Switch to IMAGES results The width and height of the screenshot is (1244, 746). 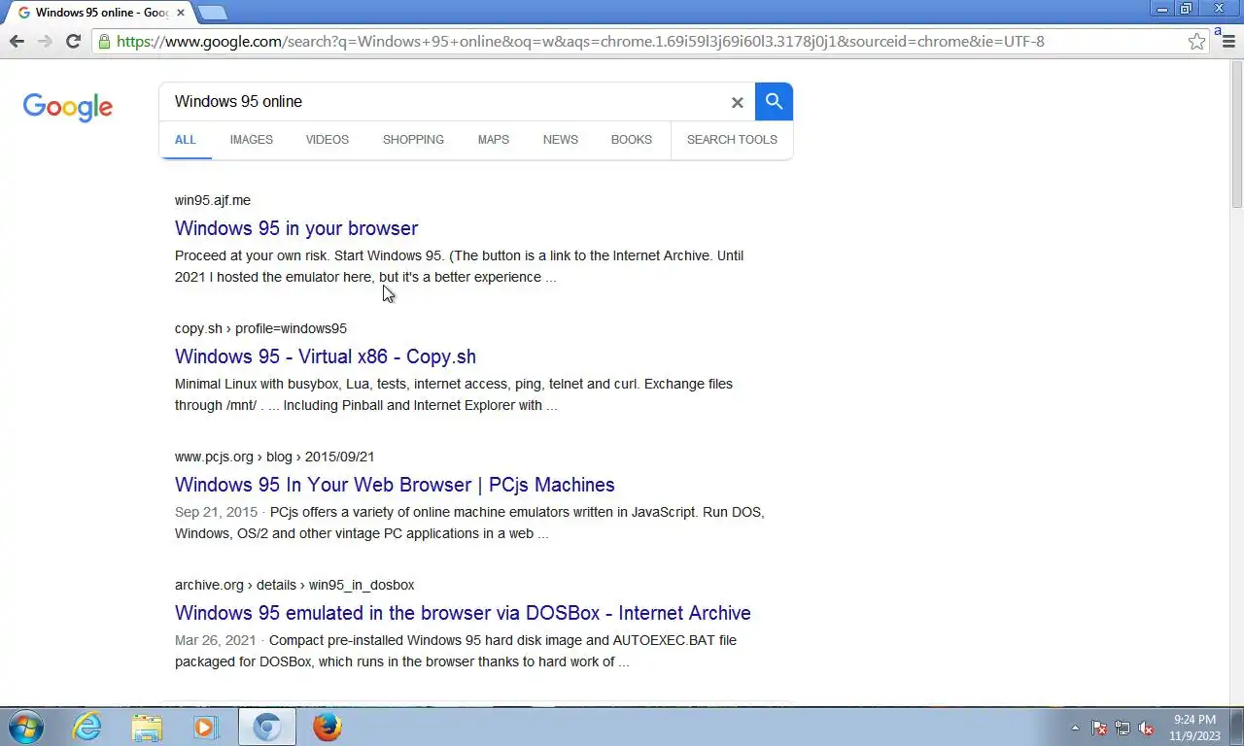(251, 140)
